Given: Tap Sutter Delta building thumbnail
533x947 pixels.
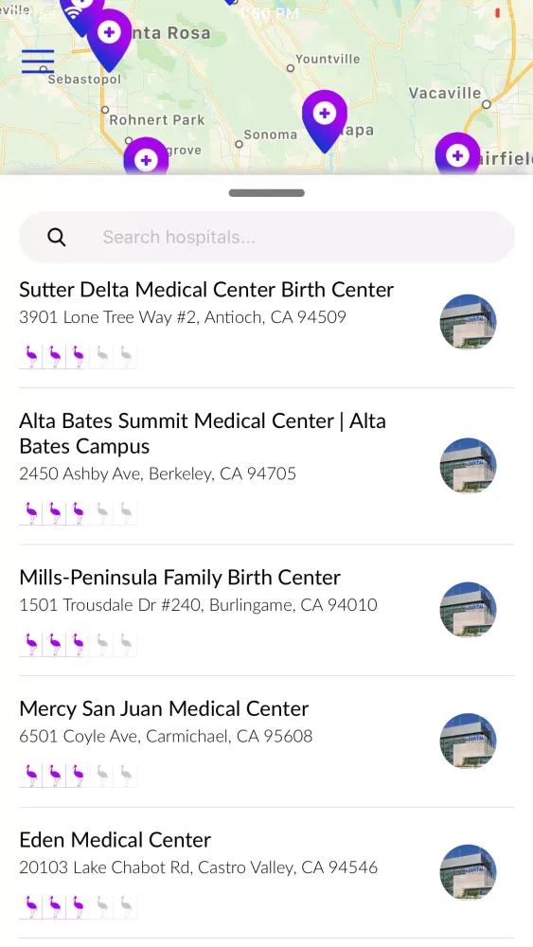Looking at the screenshot, I should [x=468, y=322].
